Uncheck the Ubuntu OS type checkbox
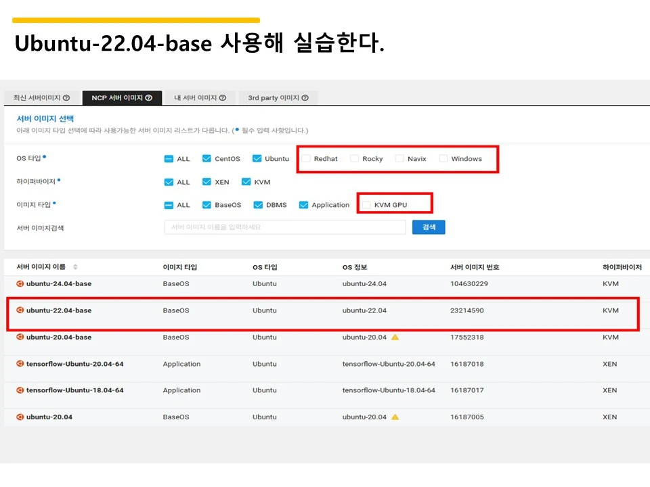This screenshot has width=650, height=487. [x=257, y=158]
